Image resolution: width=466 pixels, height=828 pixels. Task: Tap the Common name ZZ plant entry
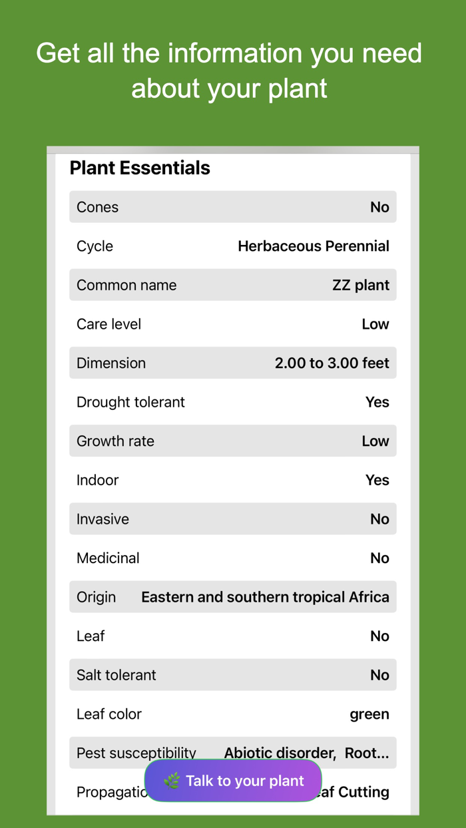click(233, 285)
